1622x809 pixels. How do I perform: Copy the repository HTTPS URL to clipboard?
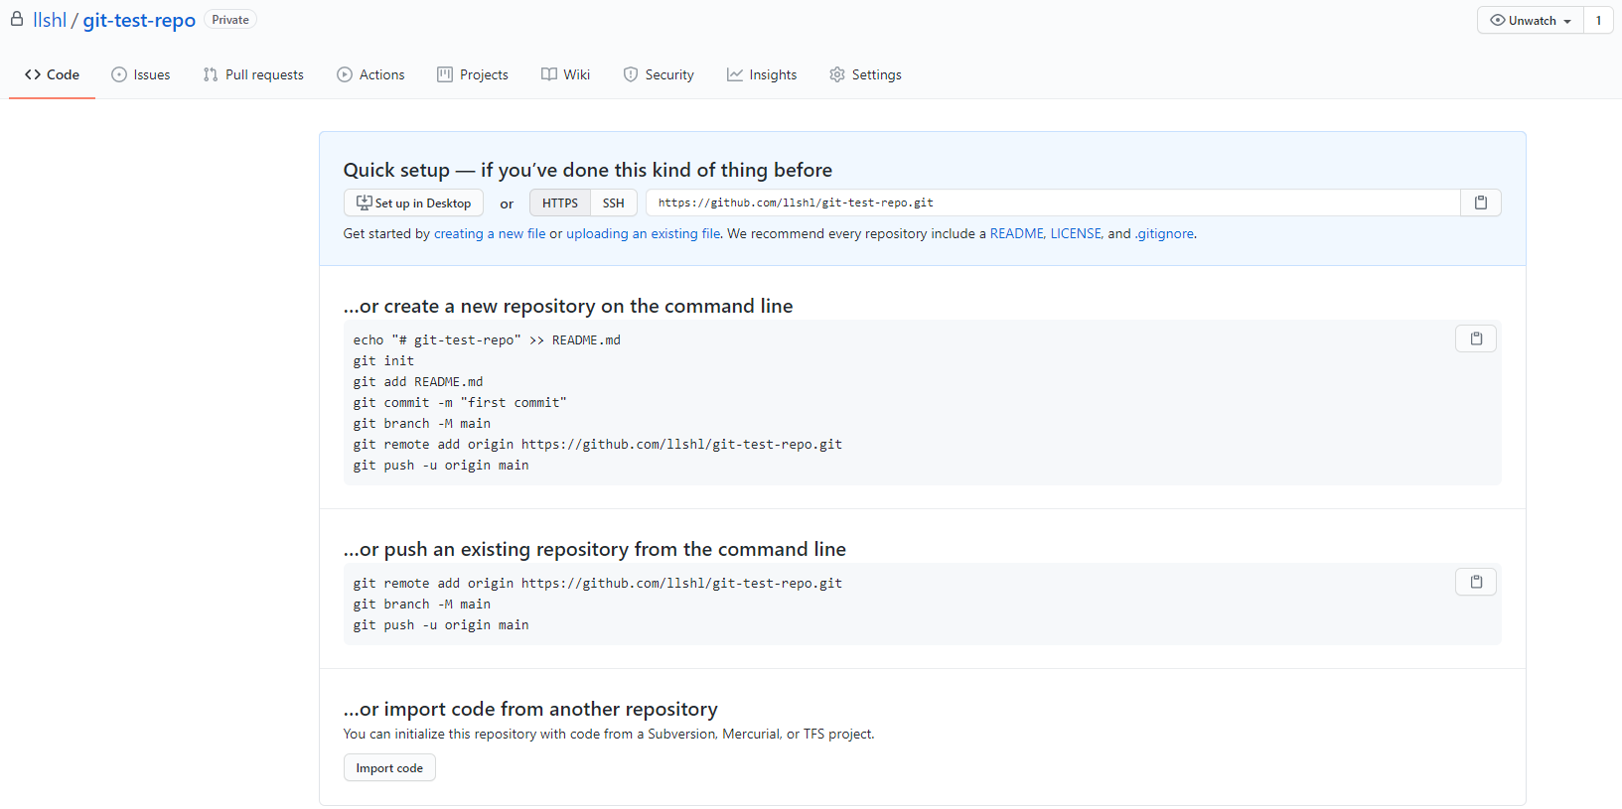pos(1480,202)
